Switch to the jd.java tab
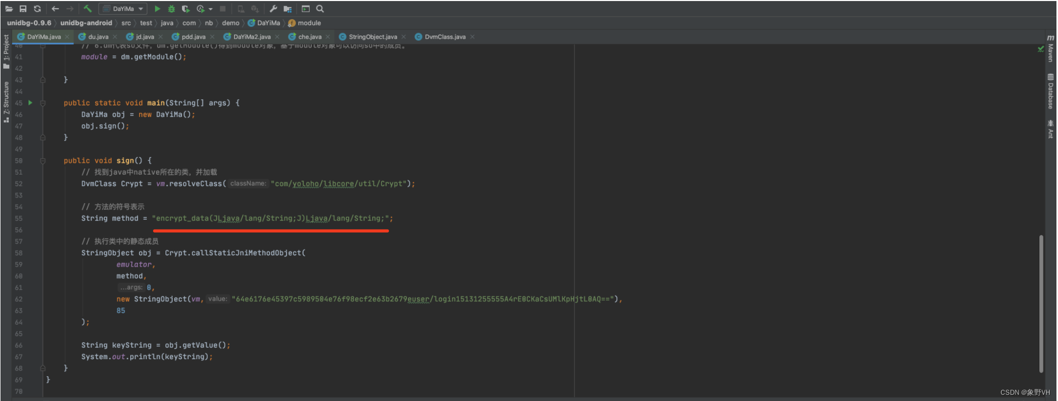 point(145,37)
